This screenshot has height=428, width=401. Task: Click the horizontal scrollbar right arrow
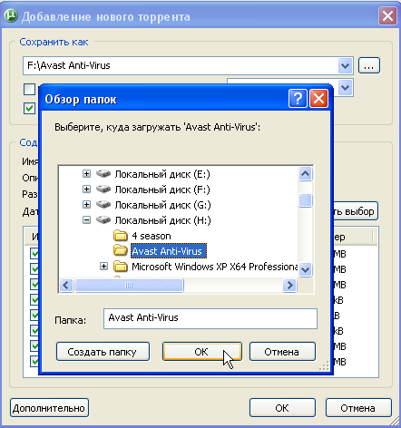[289, 285]
